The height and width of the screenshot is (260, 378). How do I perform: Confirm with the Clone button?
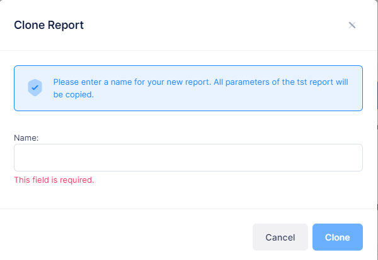(337, 237)
